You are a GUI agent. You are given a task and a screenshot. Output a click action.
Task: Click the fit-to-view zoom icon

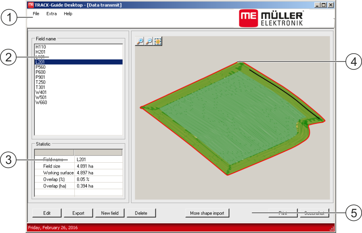click(158, 41)
